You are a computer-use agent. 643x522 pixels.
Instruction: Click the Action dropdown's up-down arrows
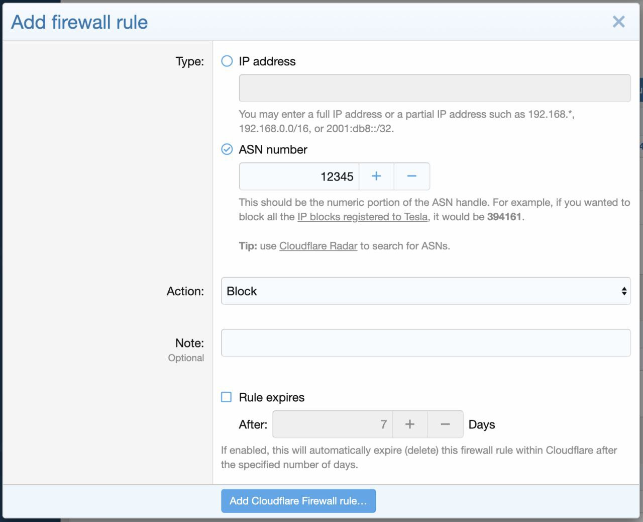[623, 291]
